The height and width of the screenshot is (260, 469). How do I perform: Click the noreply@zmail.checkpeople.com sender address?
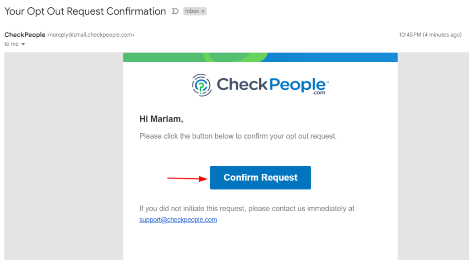[91, 35]
